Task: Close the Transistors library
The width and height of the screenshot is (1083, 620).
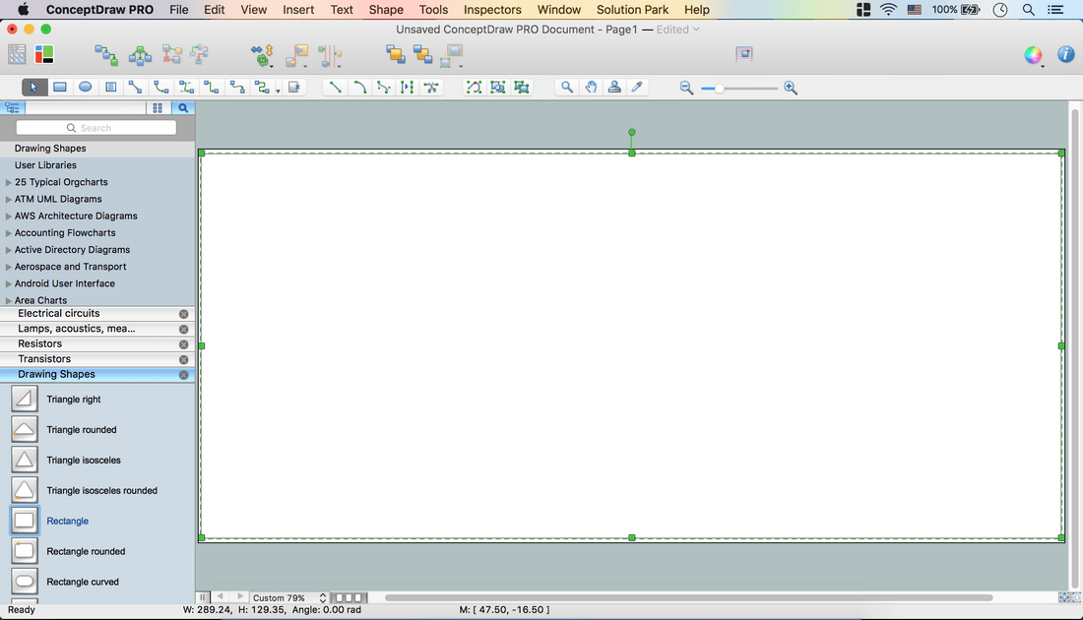Action: click(184, 360)
